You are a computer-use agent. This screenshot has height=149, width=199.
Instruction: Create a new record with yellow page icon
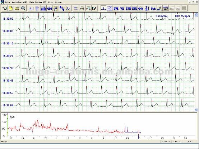point(11,8)
